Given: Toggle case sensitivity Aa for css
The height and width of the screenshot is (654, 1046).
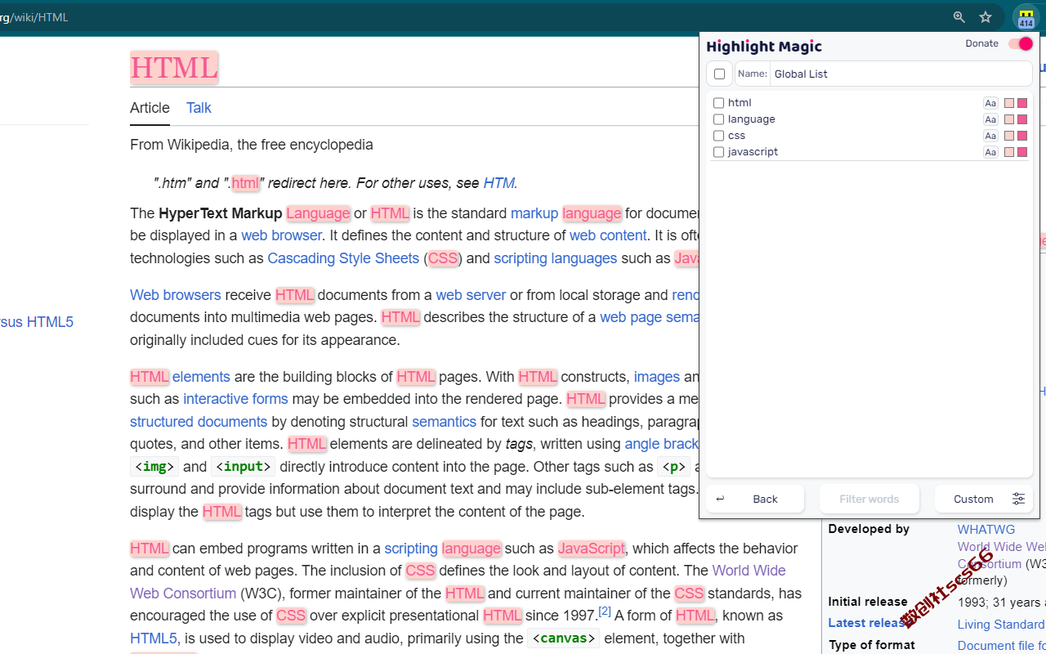Looking at the screenshot, I should [x=990, y=136].
